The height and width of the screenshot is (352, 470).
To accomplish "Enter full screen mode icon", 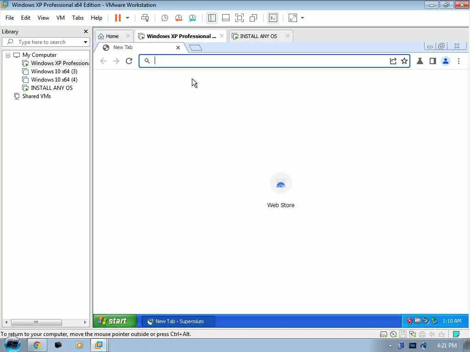I will click(x=240, y=18).
